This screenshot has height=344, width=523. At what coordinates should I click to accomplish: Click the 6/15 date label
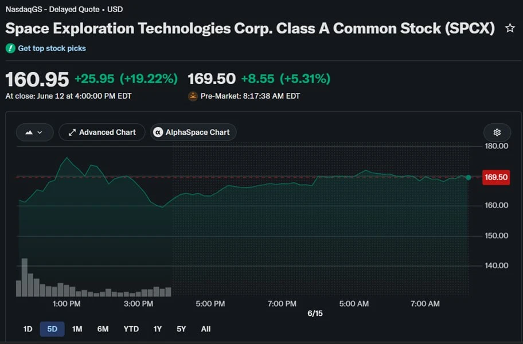pyautogui.click(x=315, y=314)
